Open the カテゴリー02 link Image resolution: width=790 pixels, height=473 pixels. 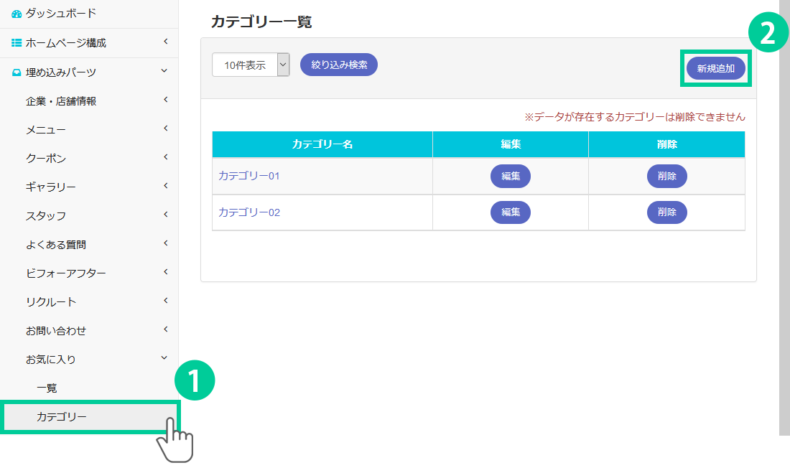click(249, 212)
